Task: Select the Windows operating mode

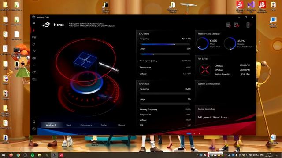Action: click(51, 125)
